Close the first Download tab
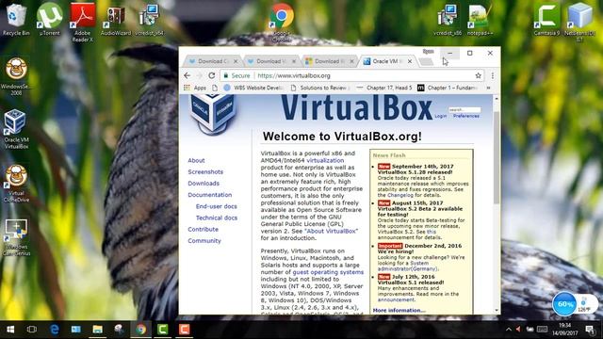Screen dimensions: 603x339 [x=236, y=61]
